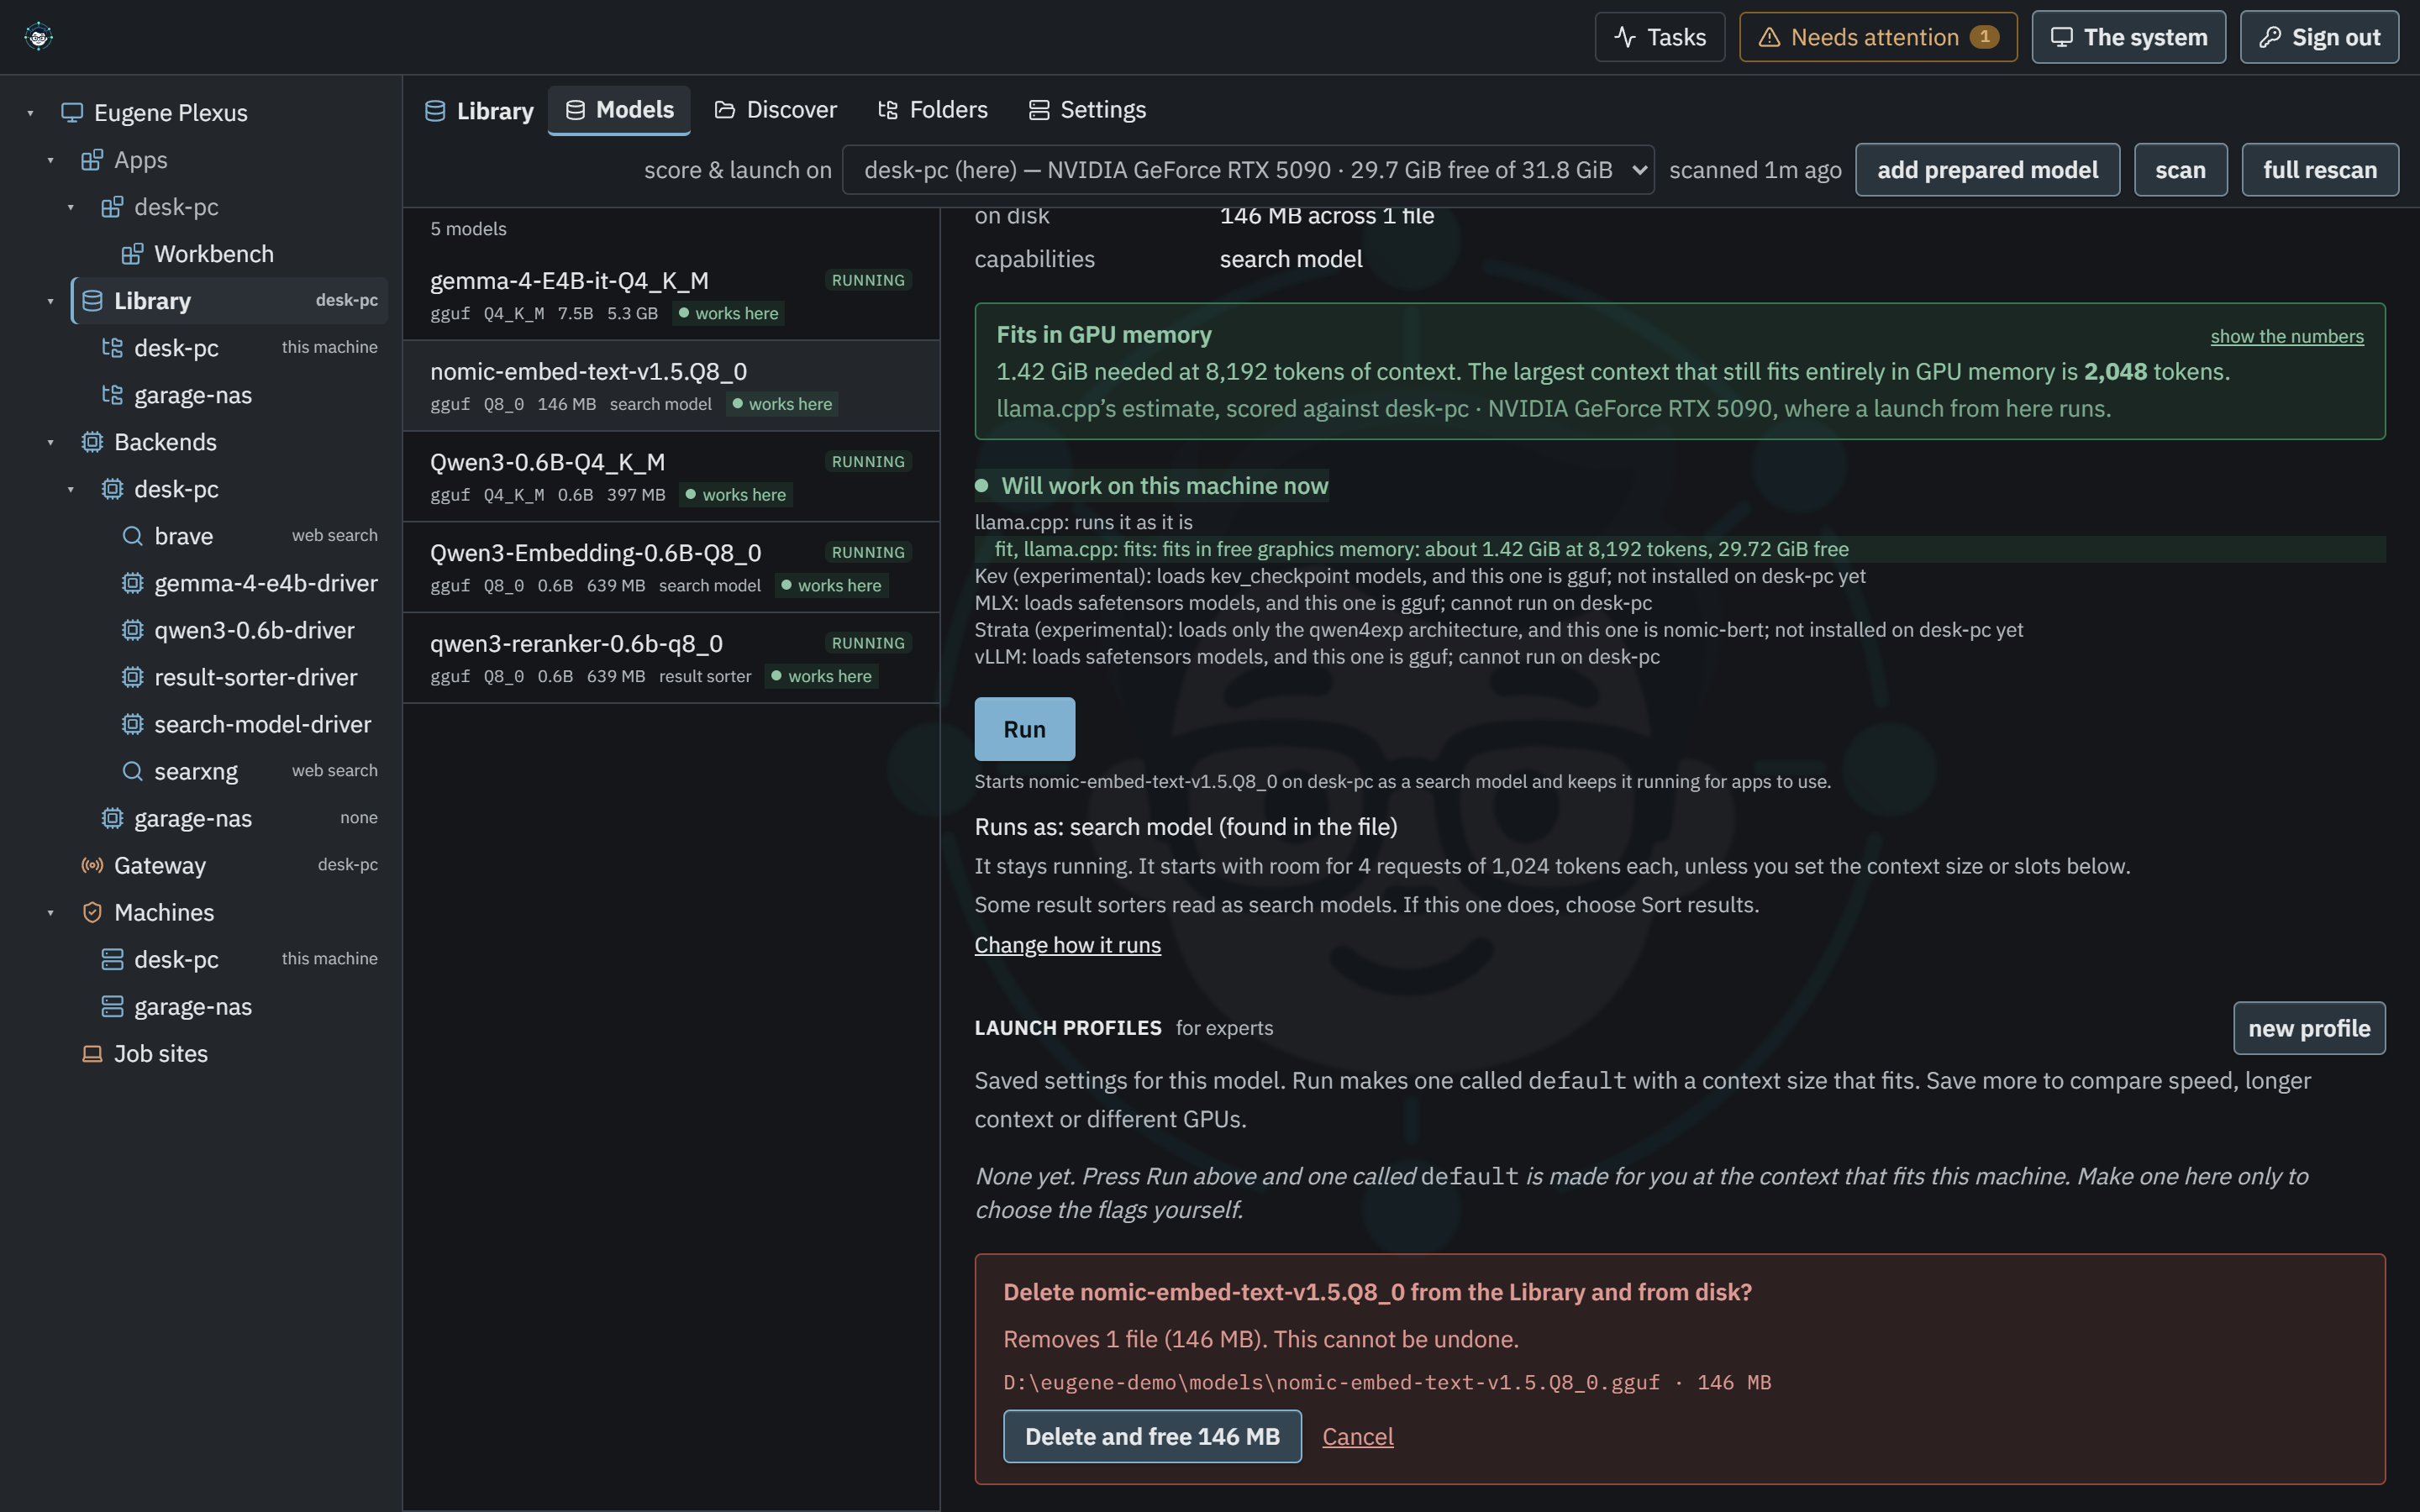
Task: Click the garage-nas folder-tree icon under Library
Action: [x=112, y=395]
